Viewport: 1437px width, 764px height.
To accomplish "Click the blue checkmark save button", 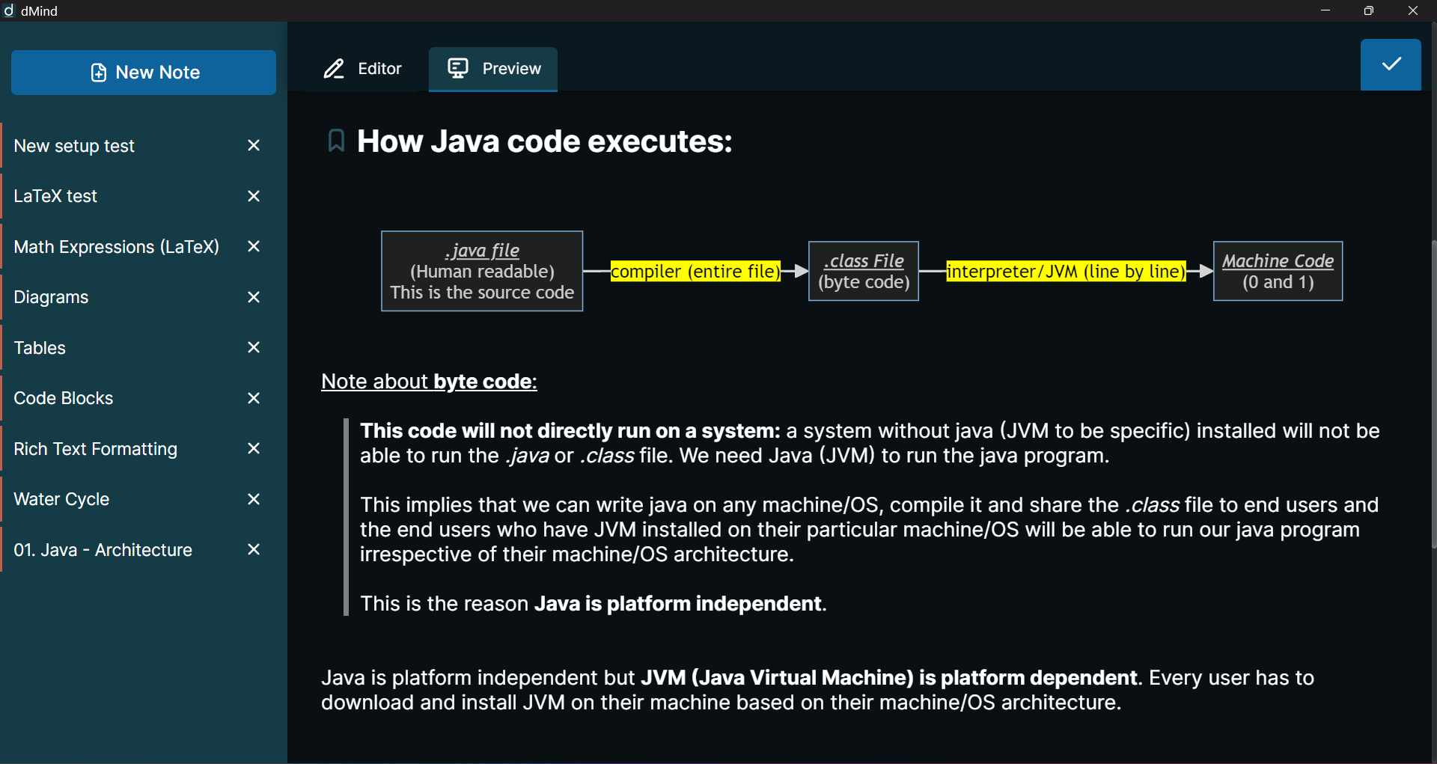I will [1390, 65].
